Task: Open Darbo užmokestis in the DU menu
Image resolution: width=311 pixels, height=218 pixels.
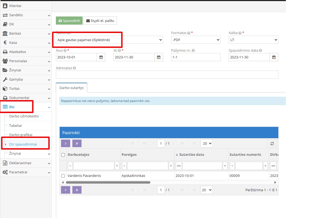Action: 24,116
